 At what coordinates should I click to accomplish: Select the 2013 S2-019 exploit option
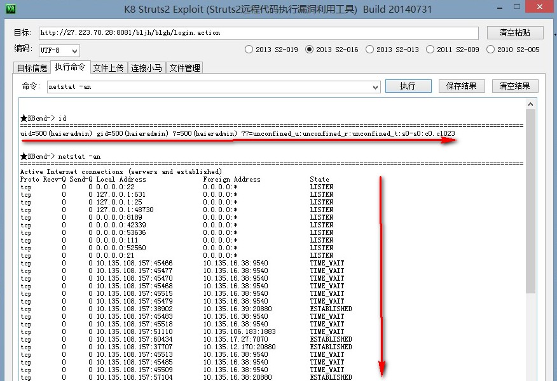271,50
